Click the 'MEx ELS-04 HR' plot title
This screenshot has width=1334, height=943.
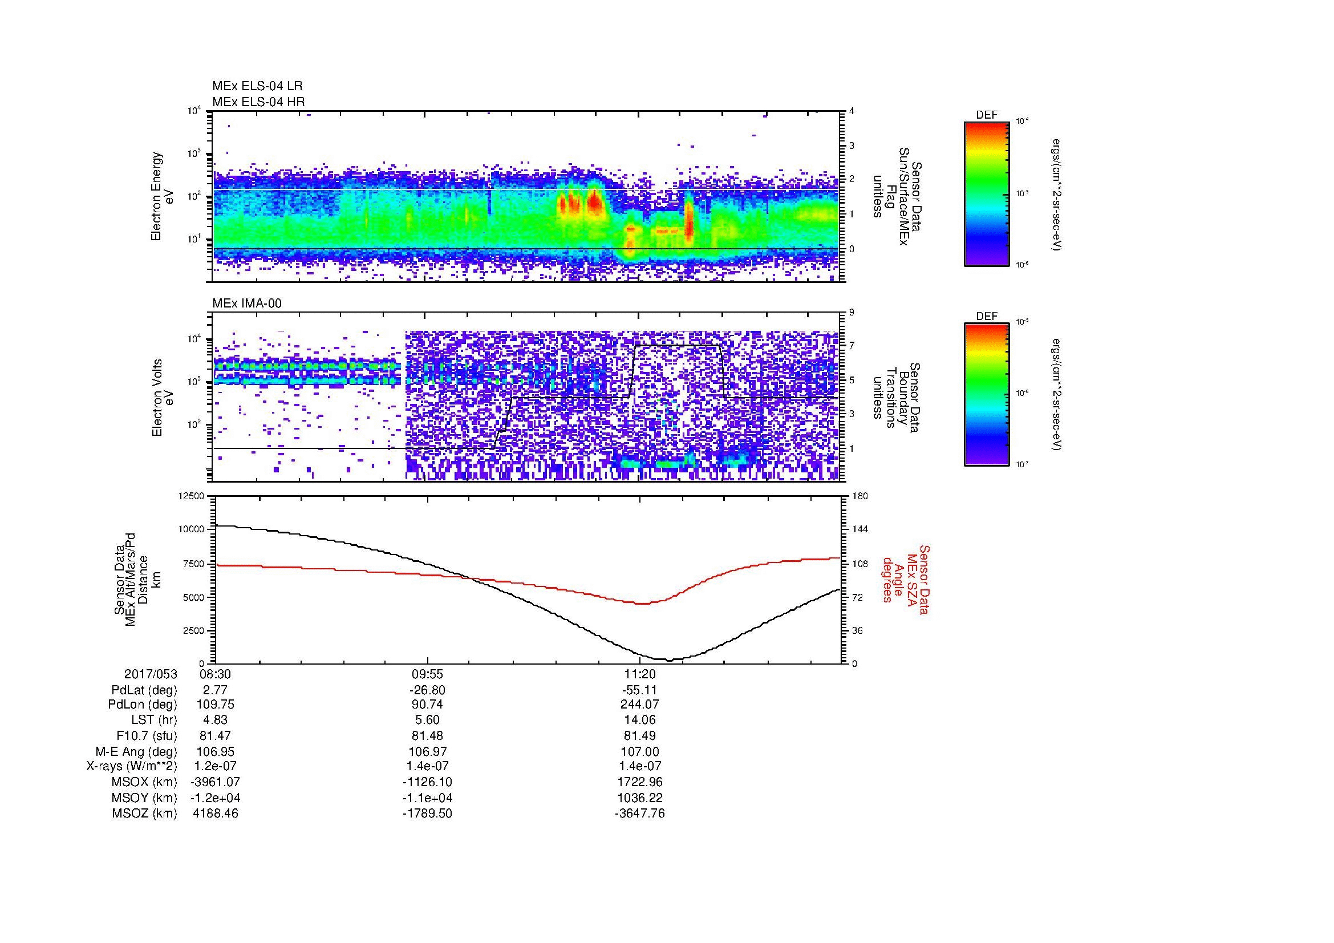coord(258,102)
